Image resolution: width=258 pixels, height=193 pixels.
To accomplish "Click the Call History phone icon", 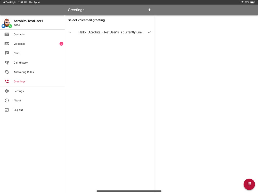I will [7, 63].
